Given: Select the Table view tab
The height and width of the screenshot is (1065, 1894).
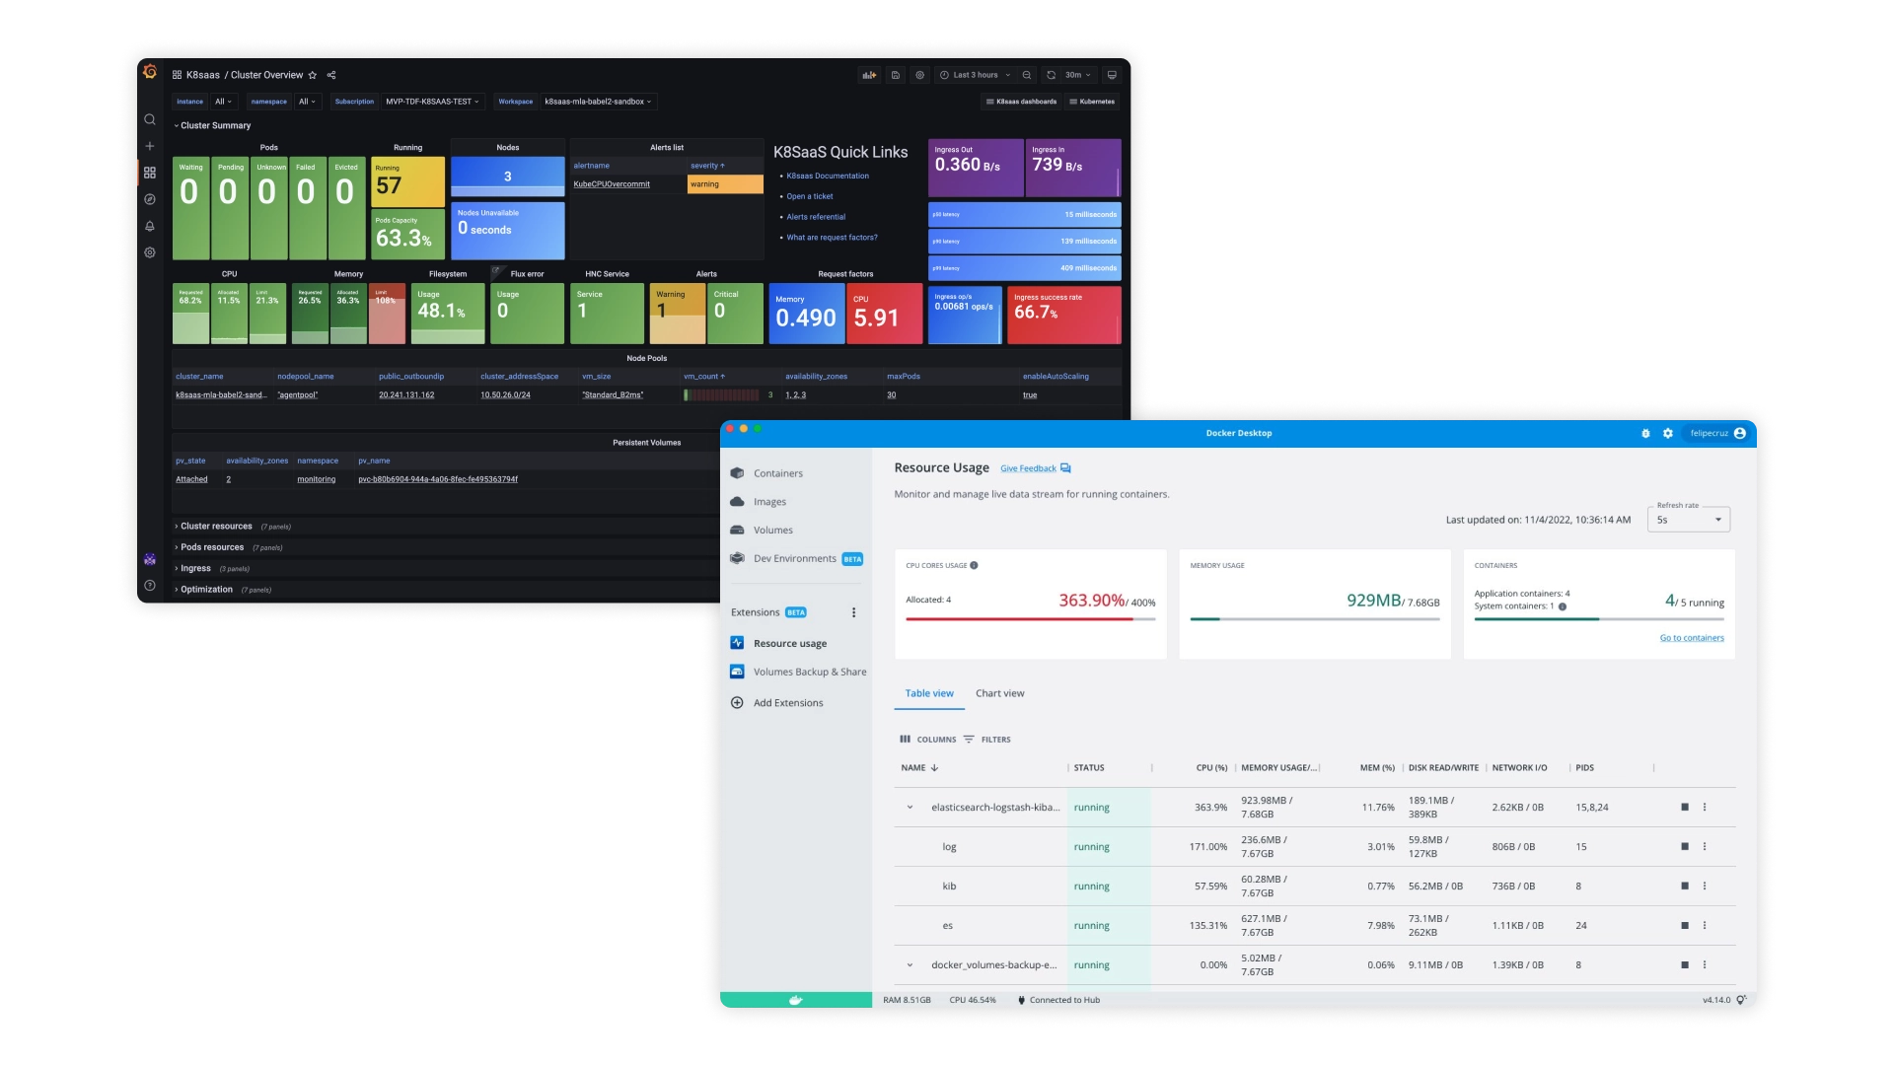Looking at the screenshot, I should pos(929,694).
